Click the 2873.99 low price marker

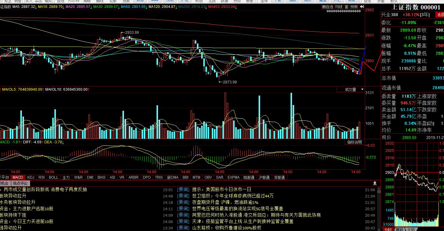(230, 82)
